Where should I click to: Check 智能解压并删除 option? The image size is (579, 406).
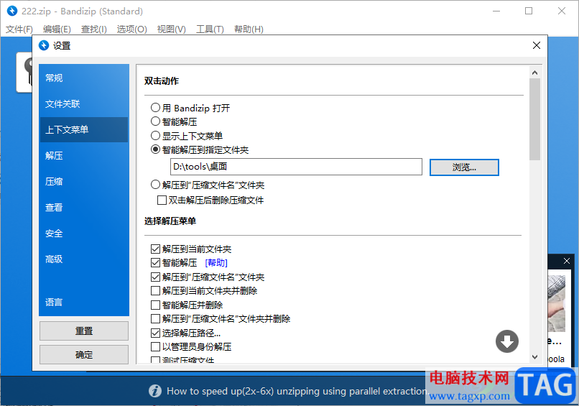click(155, 305)
